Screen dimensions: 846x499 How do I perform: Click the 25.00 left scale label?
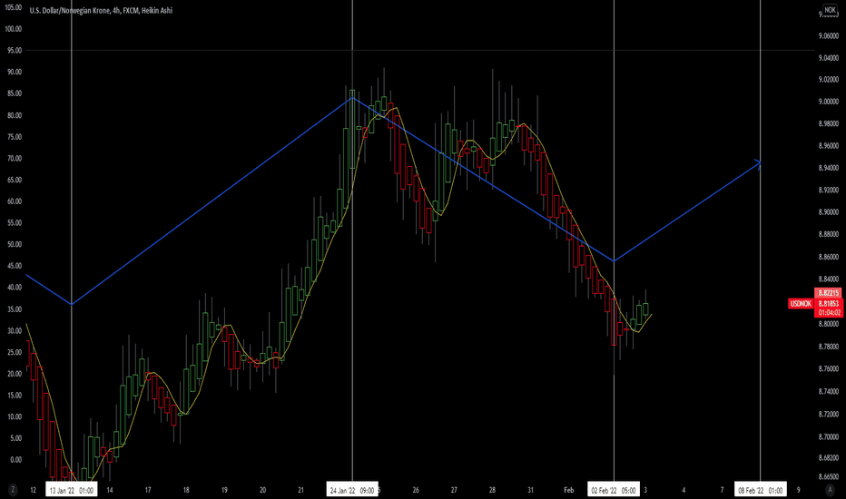pos(15,352)
